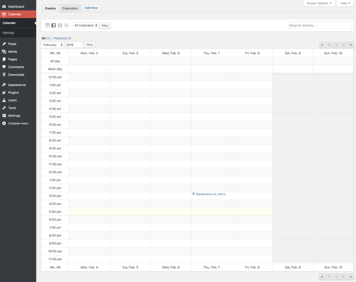
Task: Go to next week with top single-right arrow
Action: click(343, 45)
